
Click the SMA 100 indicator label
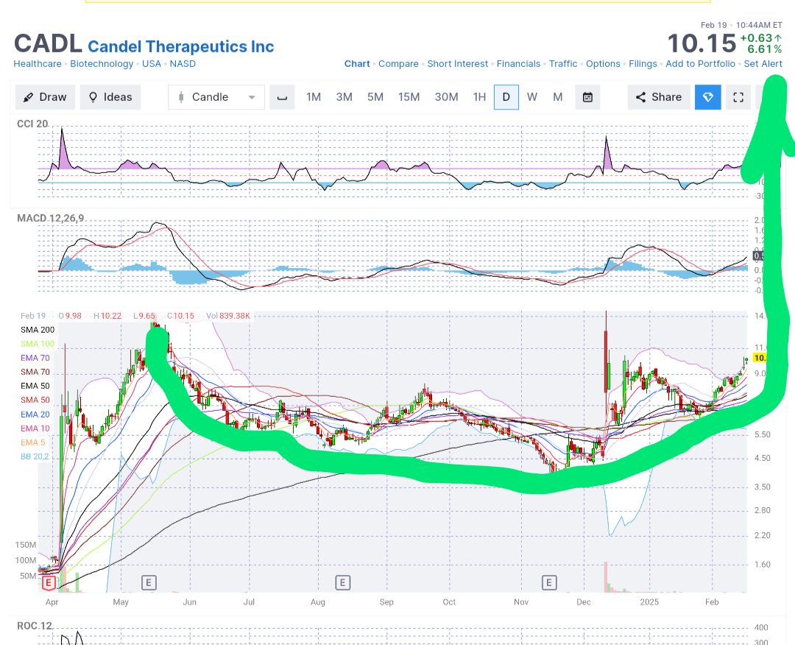38,344
